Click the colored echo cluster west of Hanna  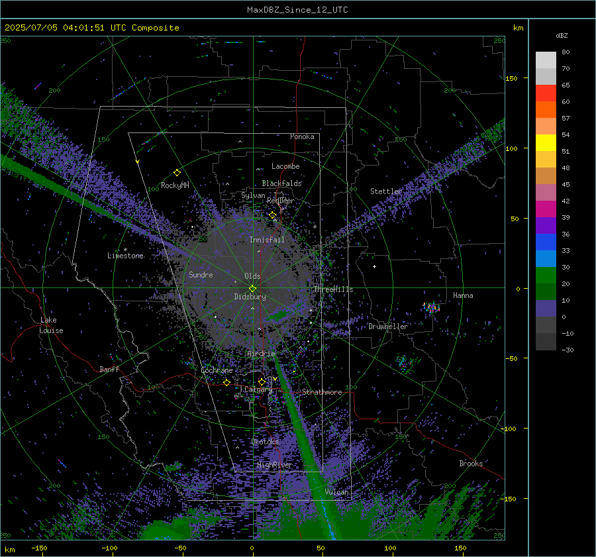pyautogui.click(x=431, y=307)
